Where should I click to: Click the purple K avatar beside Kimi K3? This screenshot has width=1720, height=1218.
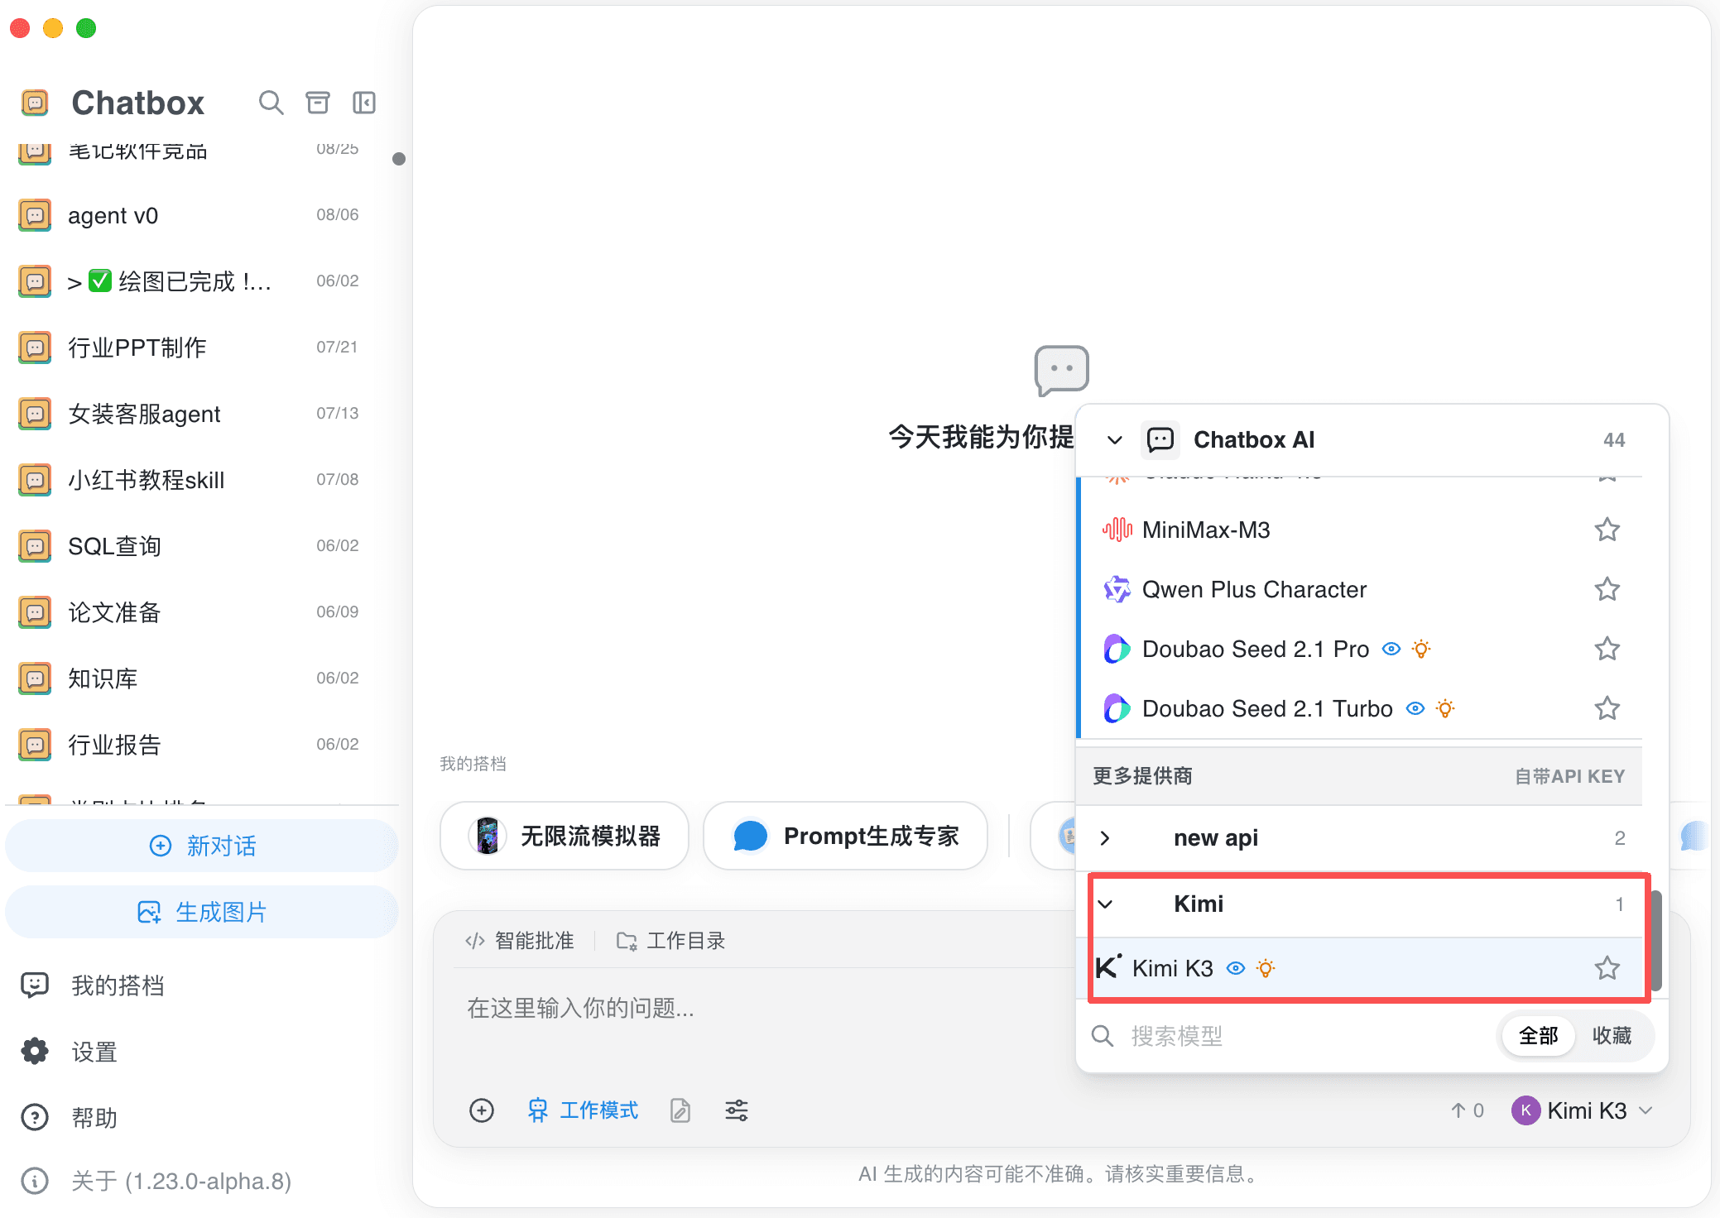(1525, 1110)
